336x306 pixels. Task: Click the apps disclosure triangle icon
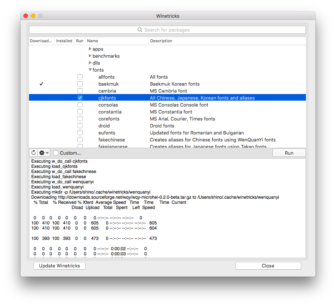(x=90, y=49)
